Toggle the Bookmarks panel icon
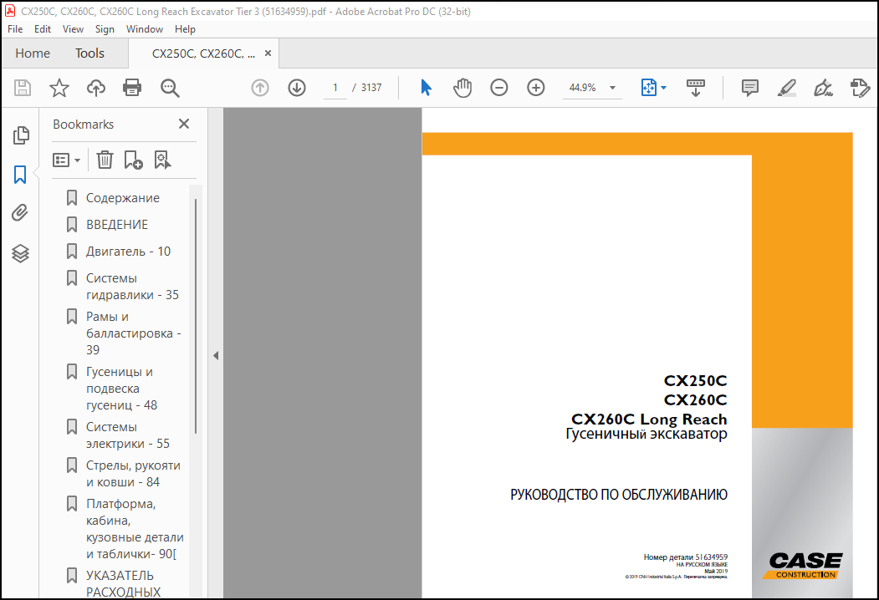This screenshot has height=600, width=879. [x=20, y=175]
